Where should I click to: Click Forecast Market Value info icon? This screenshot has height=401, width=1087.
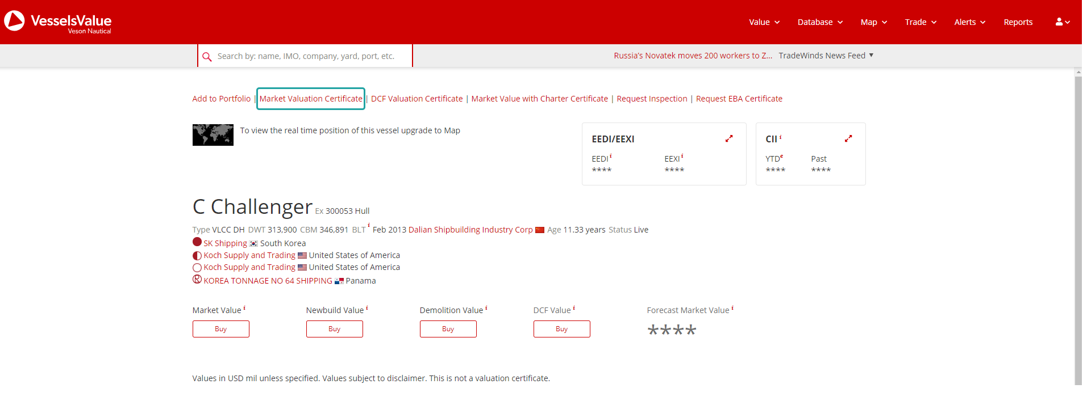(x=732, y=308)
